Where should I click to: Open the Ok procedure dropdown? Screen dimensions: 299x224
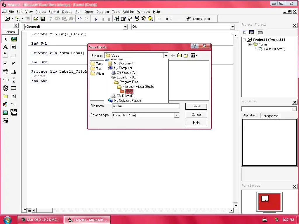[x=232, y=27]
